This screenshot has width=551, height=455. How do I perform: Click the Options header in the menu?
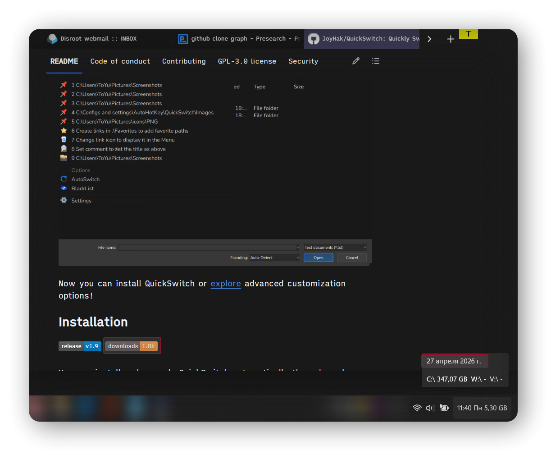coord(81,170)
